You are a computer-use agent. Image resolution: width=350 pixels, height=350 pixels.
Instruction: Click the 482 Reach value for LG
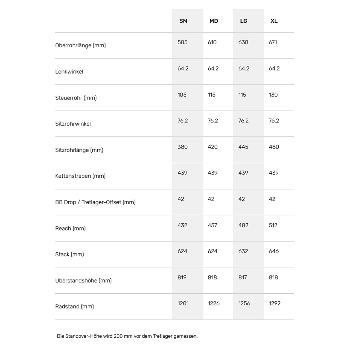pyautogui.click(x=243, y=225)
